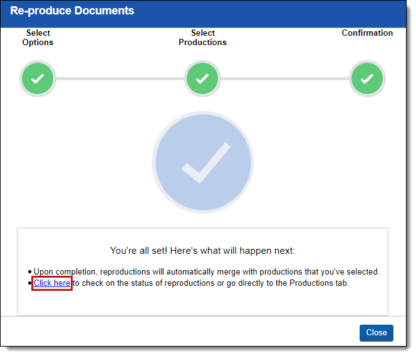The height and width of the screenshot is (356, 416).
Task: Select the "Select Productions" step label
Action: [x=202, y=38]
